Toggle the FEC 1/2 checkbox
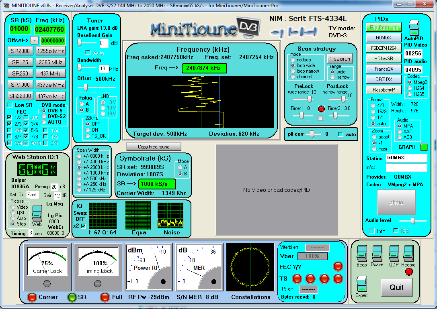The width and height of the screenshot is (437, 309). (x=10, y=117)
